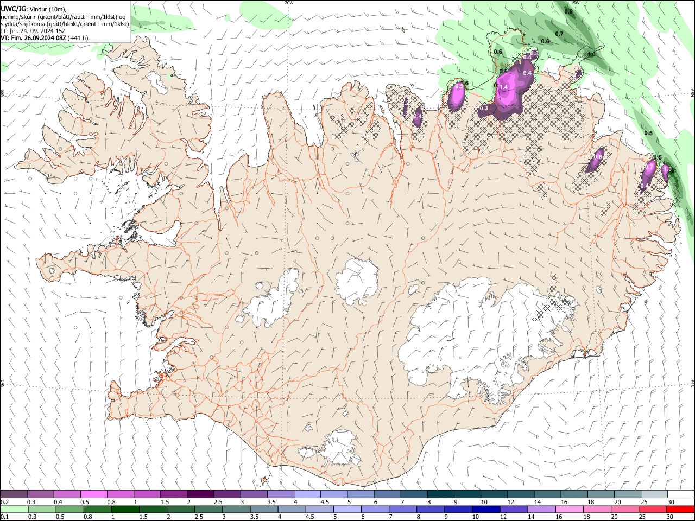Click the black '0.9' precipitation value over the northeast sea
The height and width of the screenshot is (521, 695).
[x=568, y=11]
